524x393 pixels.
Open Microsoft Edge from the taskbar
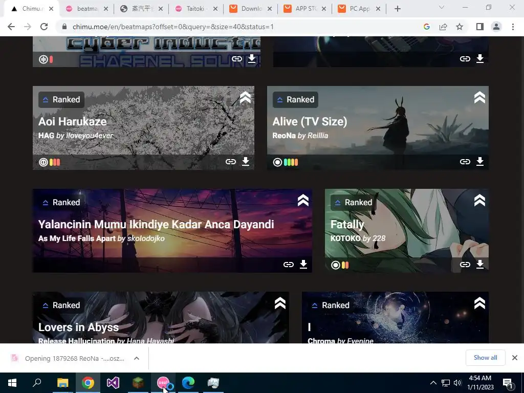click(188, 383)
